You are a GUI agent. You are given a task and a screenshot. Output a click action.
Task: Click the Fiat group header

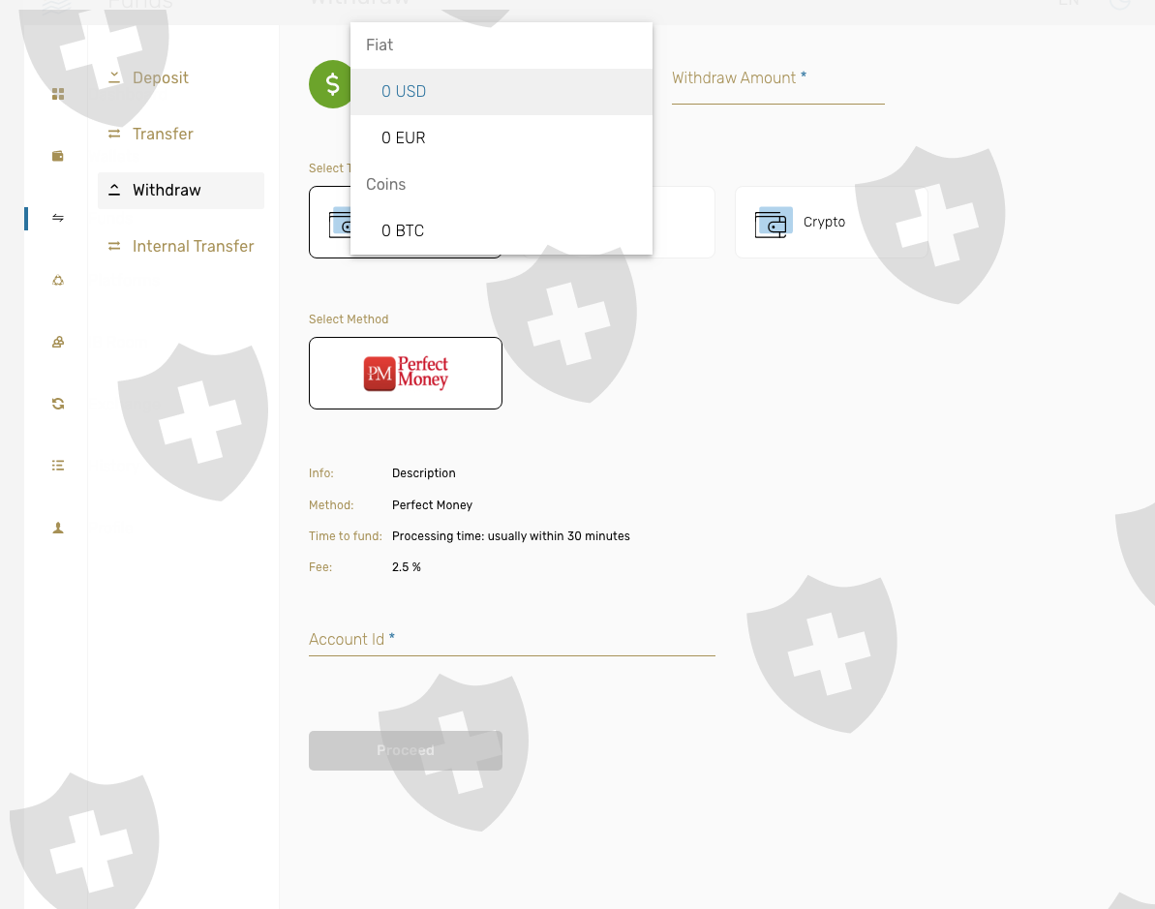[501, 45]
